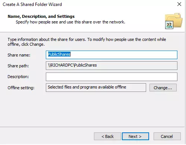Open offline settings with the Change... button

point(163,88)
